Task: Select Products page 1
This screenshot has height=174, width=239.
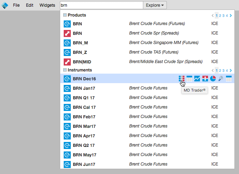Action: click(216, 15)
